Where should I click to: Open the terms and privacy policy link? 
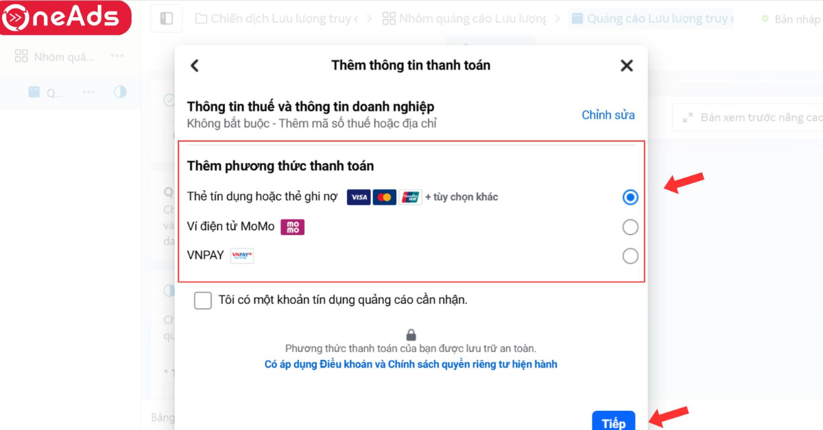pyautogui.click(x=411, y=364)
